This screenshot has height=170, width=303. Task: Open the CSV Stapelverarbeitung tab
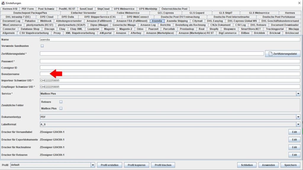click(x=34, y=33)
